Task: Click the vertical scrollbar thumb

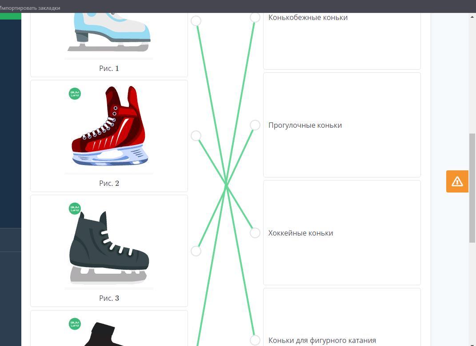Action: pos(472,188)
